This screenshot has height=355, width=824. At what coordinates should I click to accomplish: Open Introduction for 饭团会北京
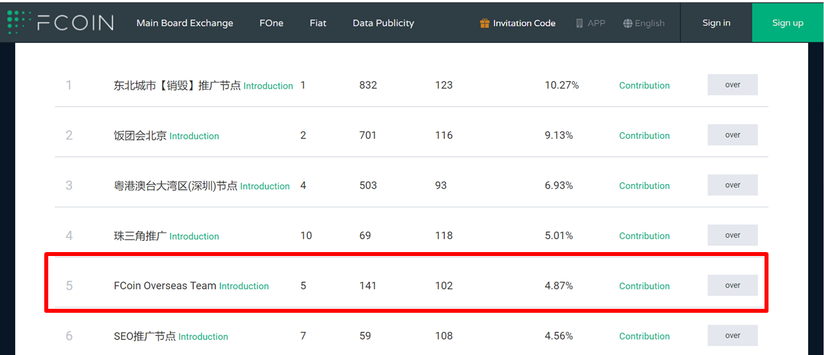[194, 136]
